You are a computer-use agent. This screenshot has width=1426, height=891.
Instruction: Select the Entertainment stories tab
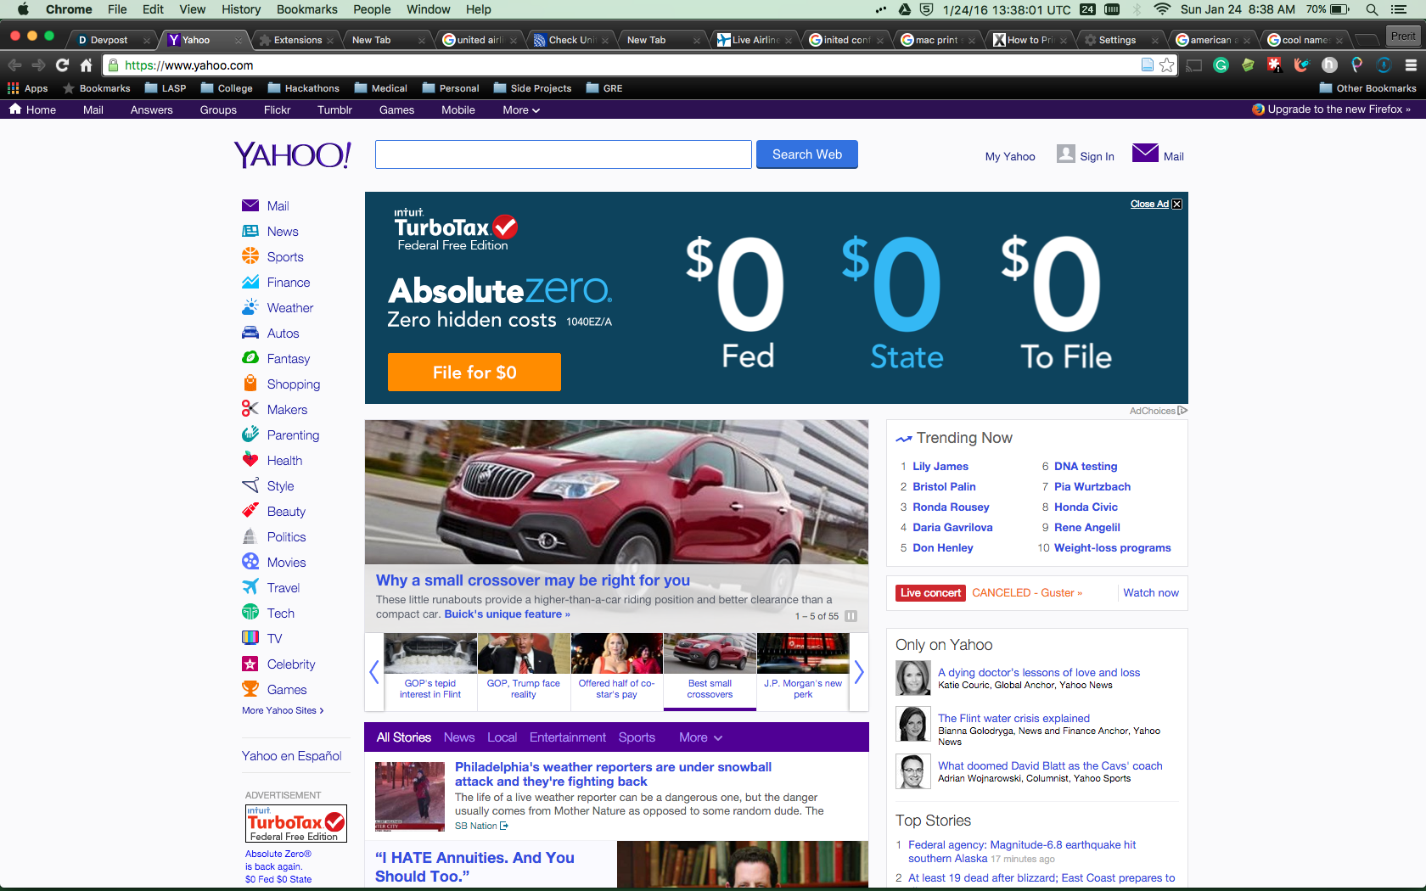[x=568, y=737]
